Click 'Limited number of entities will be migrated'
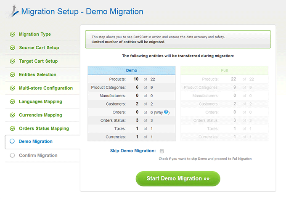This screenshot has width=286, height=199. click(128, 42)
